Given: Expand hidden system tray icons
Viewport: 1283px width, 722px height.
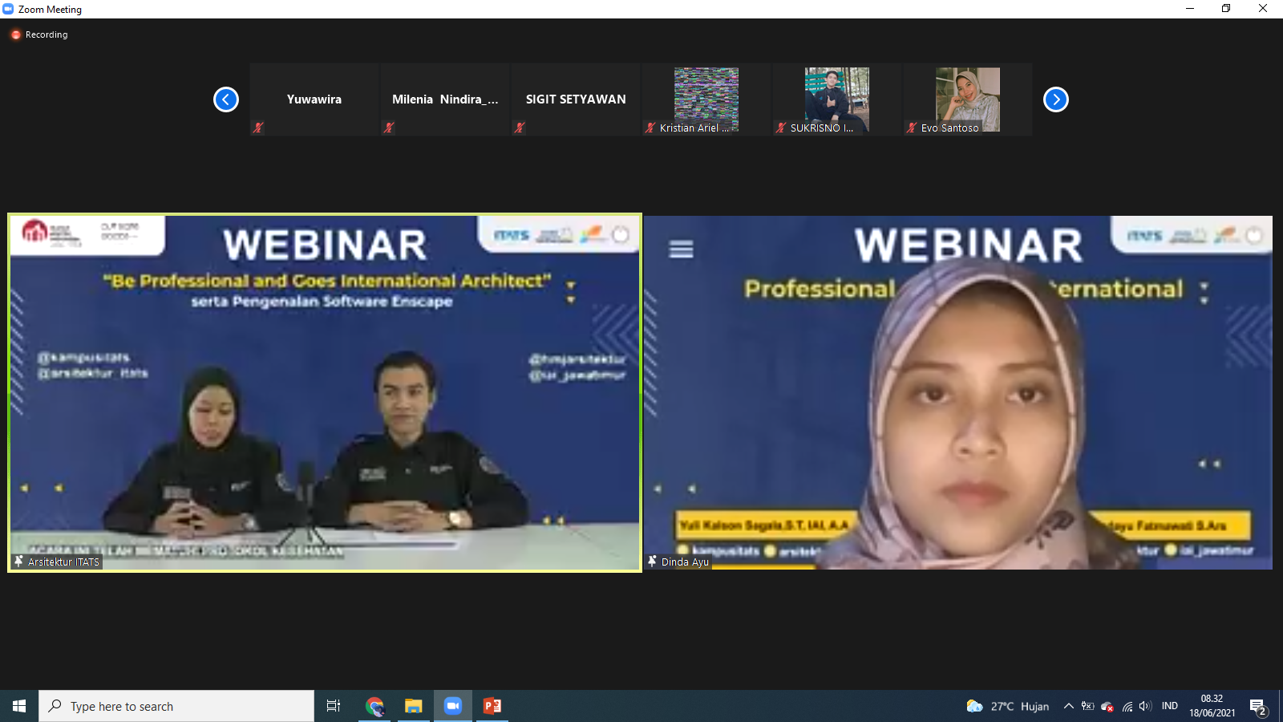Looking at the screenshot, I should [x=1068, y=706].
